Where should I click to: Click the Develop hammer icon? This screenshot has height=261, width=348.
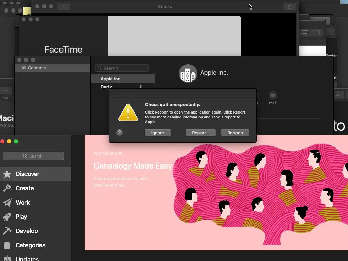[7, 231]
